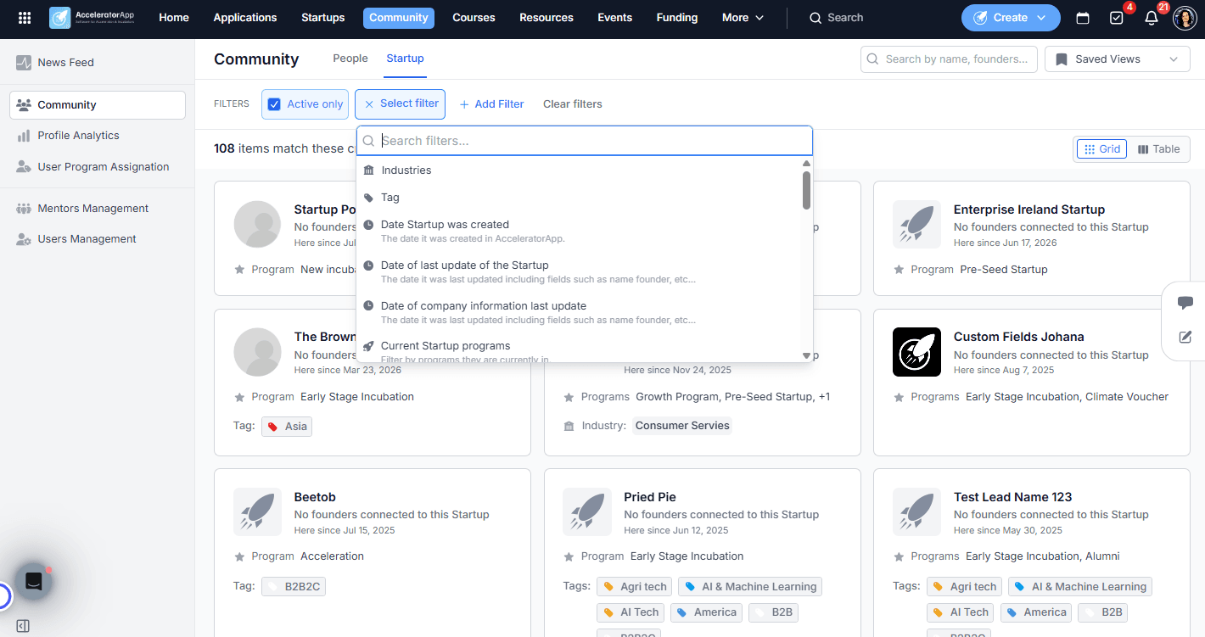The height and width of the screenshot is (637, 1205).
Task: Select the Grid view toggle
Action: coord(1101,149)
